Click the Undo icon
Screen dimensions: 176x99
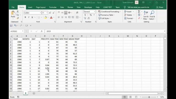[x=15, y=26]
